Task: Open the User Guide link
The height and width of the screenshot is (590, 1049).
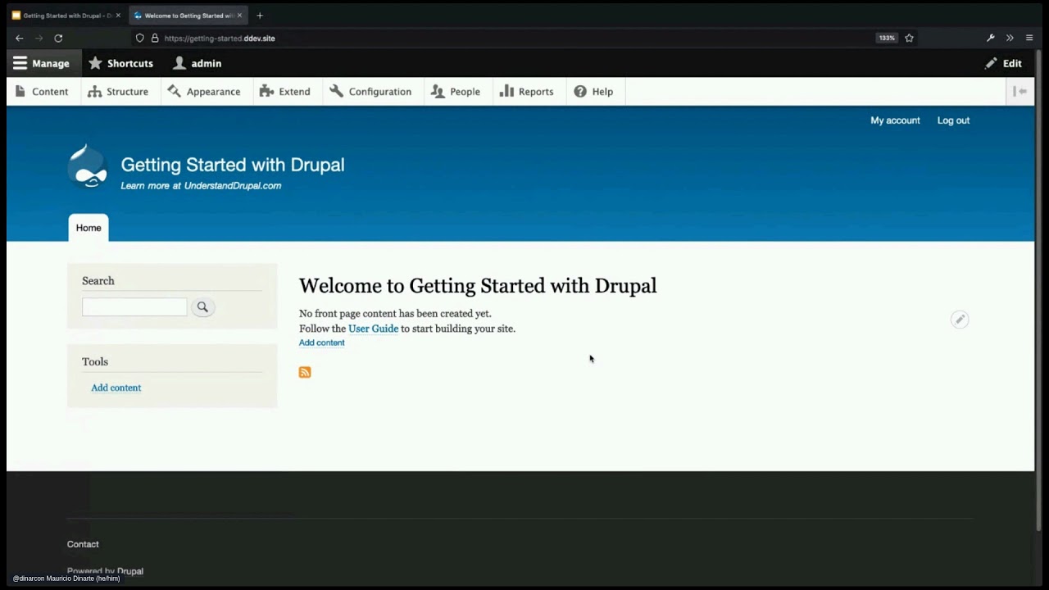Action: point(373,329)
